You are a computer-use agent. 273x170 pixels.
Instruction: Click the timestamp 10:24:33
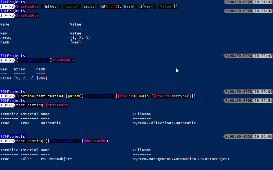pos(263,2)
